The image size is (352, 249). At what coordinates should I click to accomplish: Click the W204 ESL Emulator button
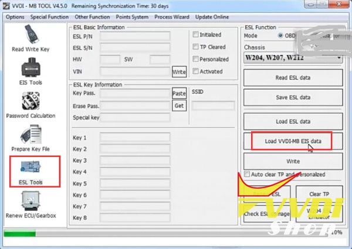[319, 214]
